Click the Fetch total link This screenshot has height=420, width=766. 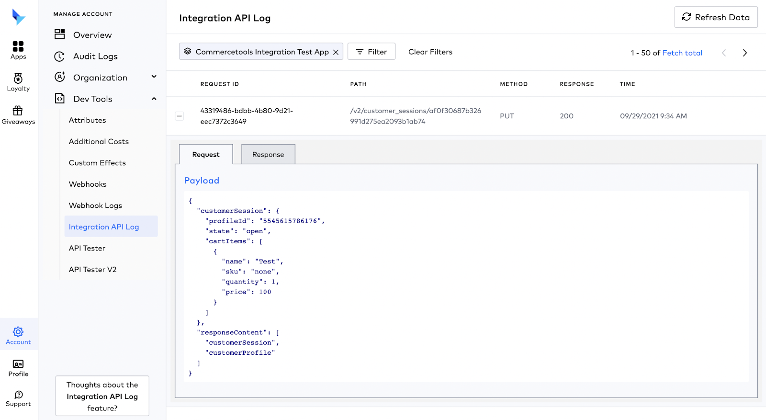point(682,53)
